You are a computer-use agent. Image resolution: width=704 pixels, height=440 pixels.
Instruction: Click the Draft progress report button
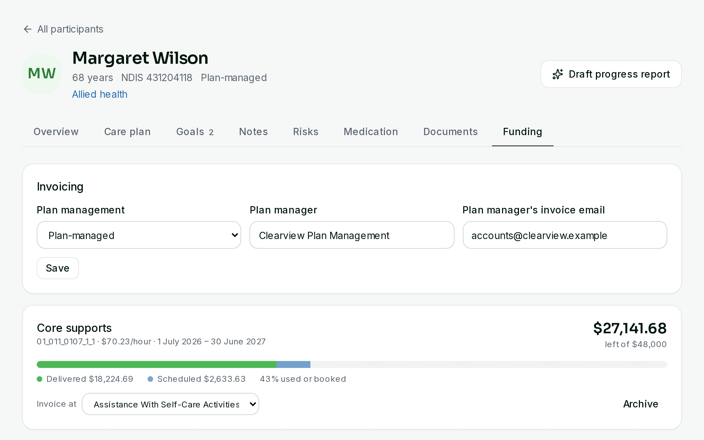click(611, 74)
